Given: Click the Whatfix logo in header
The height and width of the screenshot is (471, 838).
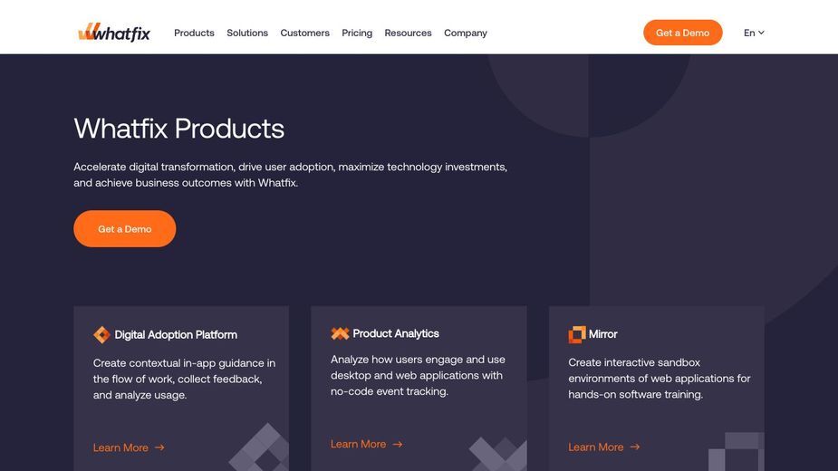Looking at the screenshot, I should (114, 33).
